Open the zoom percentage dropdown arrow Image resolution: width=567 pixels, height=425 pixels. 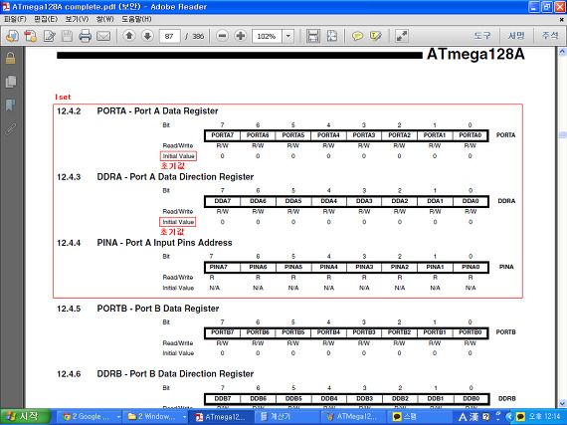point(288,36)
